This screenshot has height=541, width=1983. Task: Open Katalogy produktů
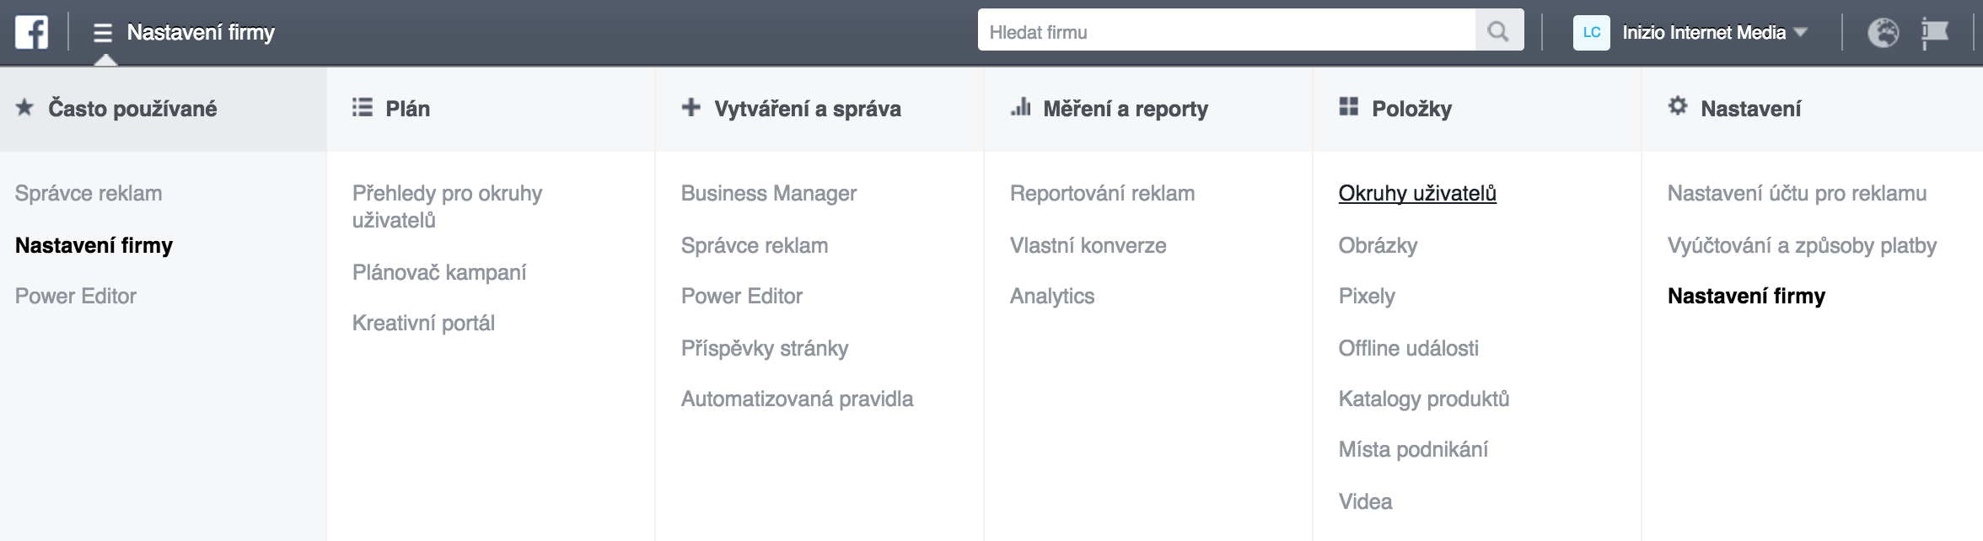coord(1424,399)
